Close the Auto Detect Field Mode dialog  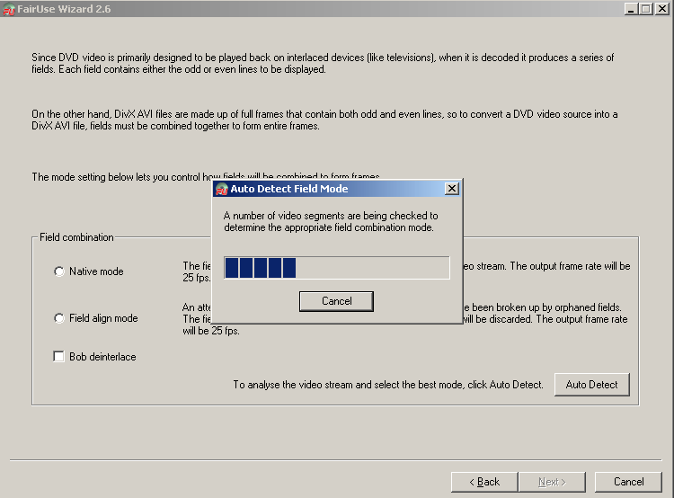click(x=452, y=189)
